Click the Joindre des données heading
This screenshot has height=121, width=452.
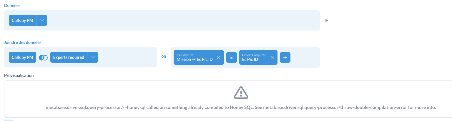pyautogui.click(x=23, y=42)
